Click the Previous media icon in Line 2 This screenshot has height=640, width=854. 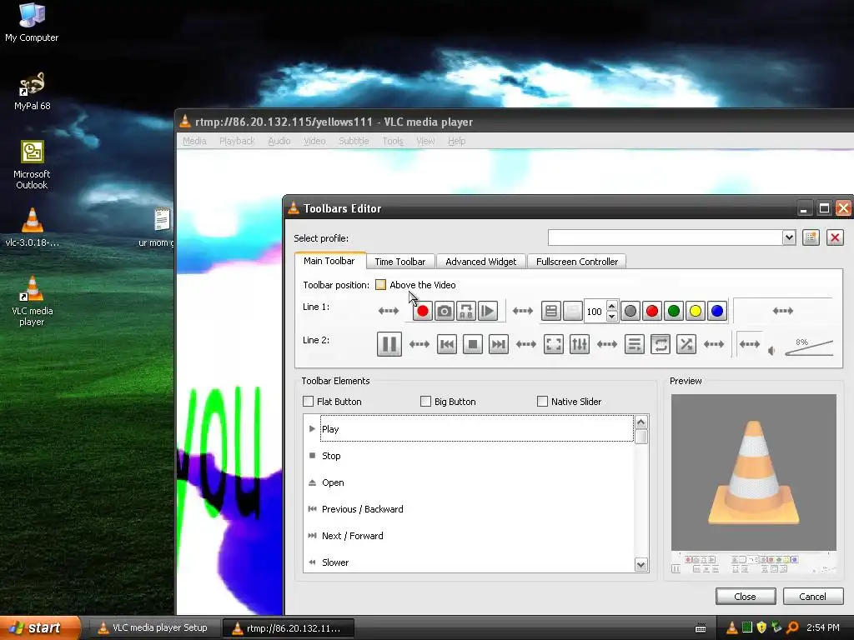pos(447,344)
